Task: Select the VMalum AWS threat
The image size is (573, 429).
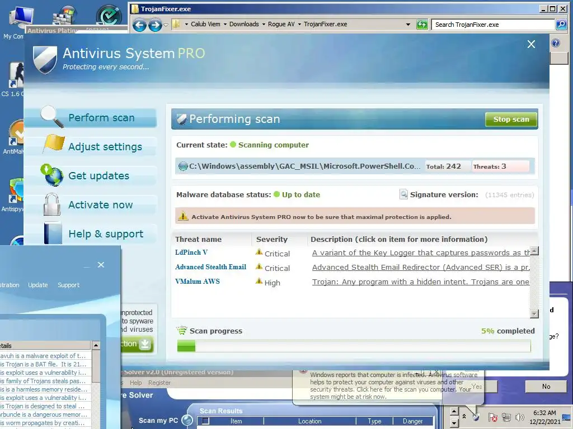Action: click(198, 282)
